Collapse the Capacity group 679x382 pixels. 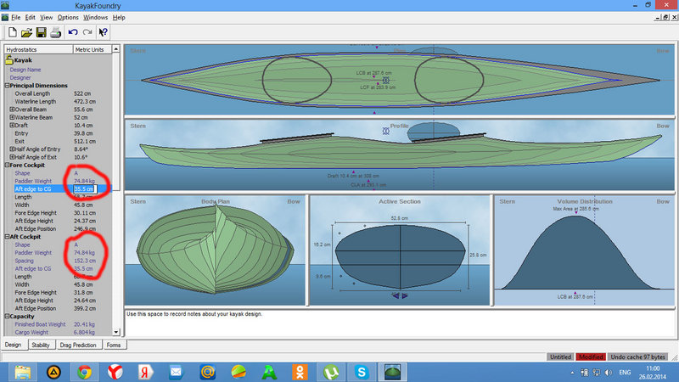[7, 316]
